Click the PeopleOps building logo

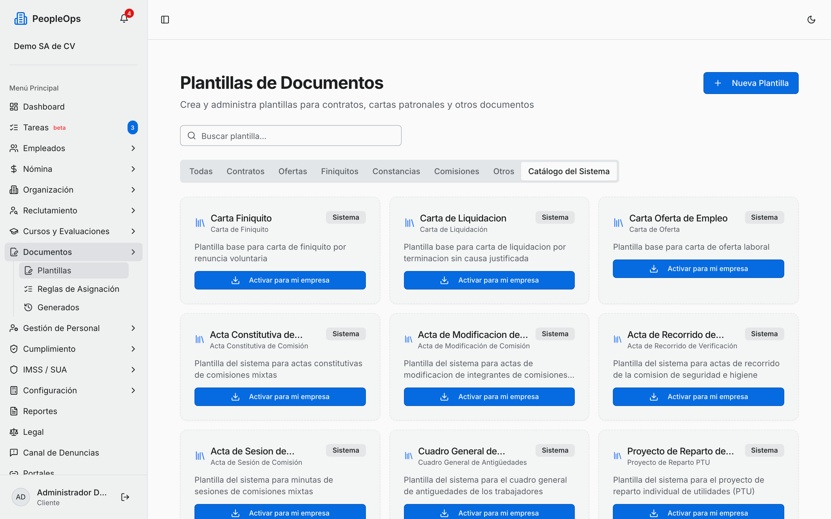coord(20,18)
